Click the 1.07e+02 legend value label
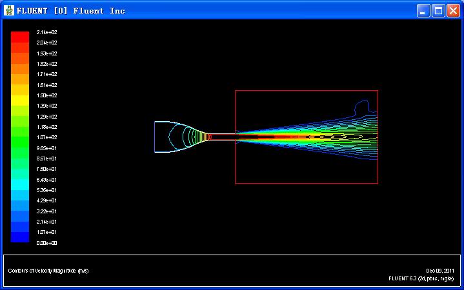The height and width of the screenshot is (290, 464). tap(46, 137)
